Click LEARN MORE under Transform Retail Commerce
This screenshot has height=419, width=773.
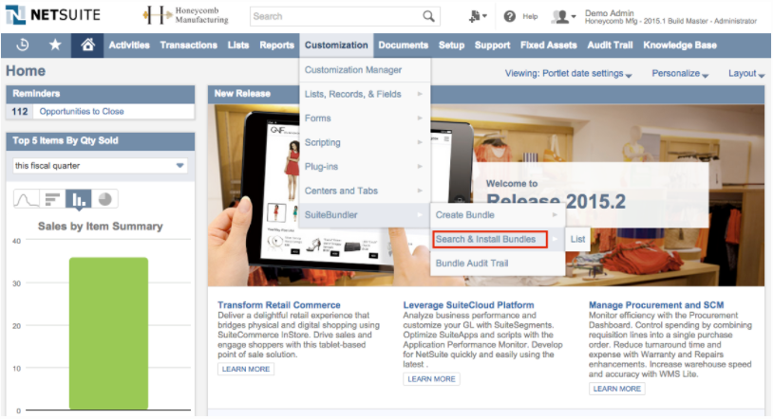coord(246,369)
